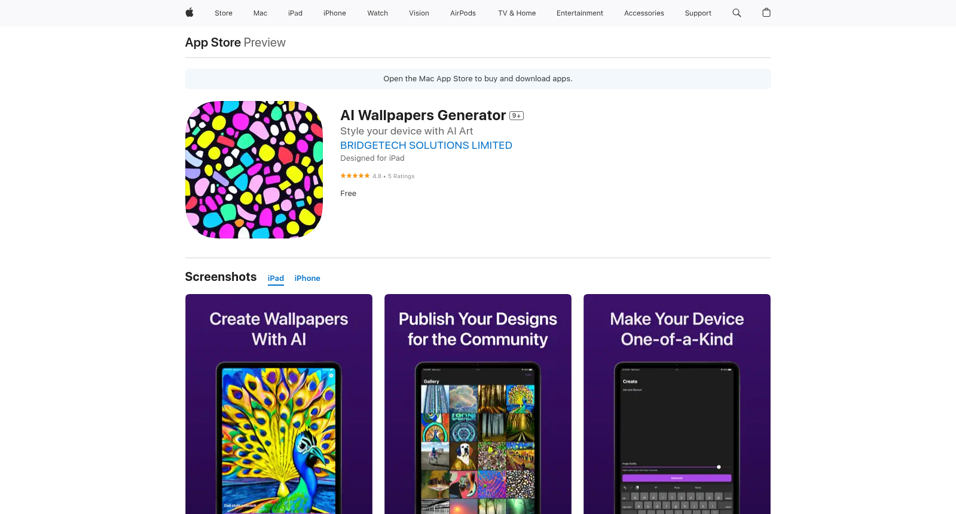Click the 9+ age rating badge
This screenshot has height=514, width=956.
pyautogui.click(x=517, y=116)
